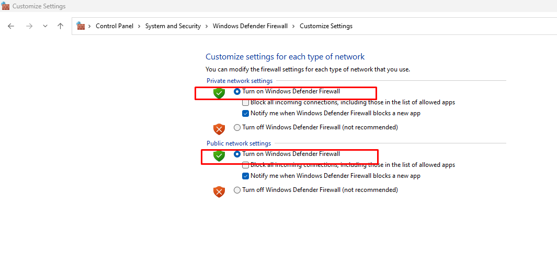557x279 pixels.
Task: Expand the chevron after Control Panel in the breadcrumb
Action: coord(139,26)
